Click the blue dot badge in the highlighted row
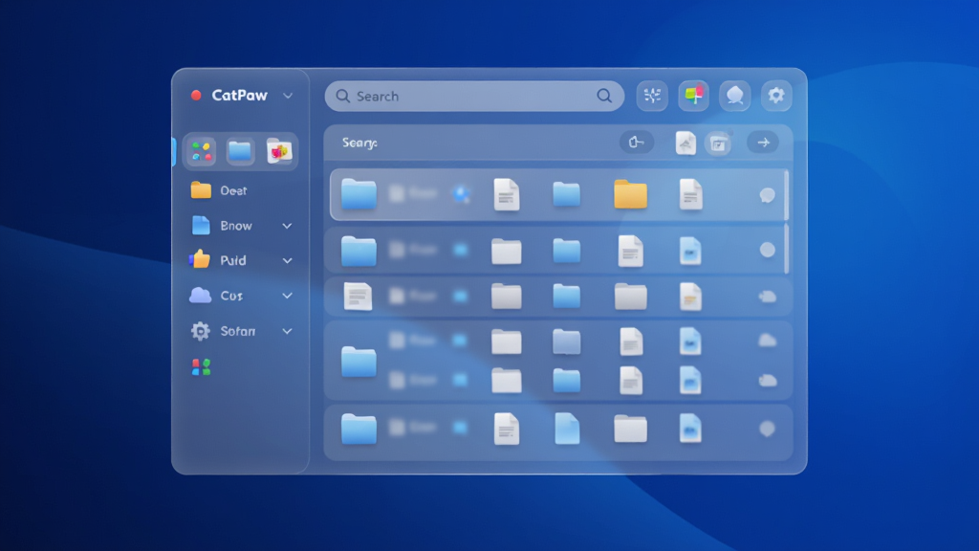 pyautogui.click(x=462, y=194)
